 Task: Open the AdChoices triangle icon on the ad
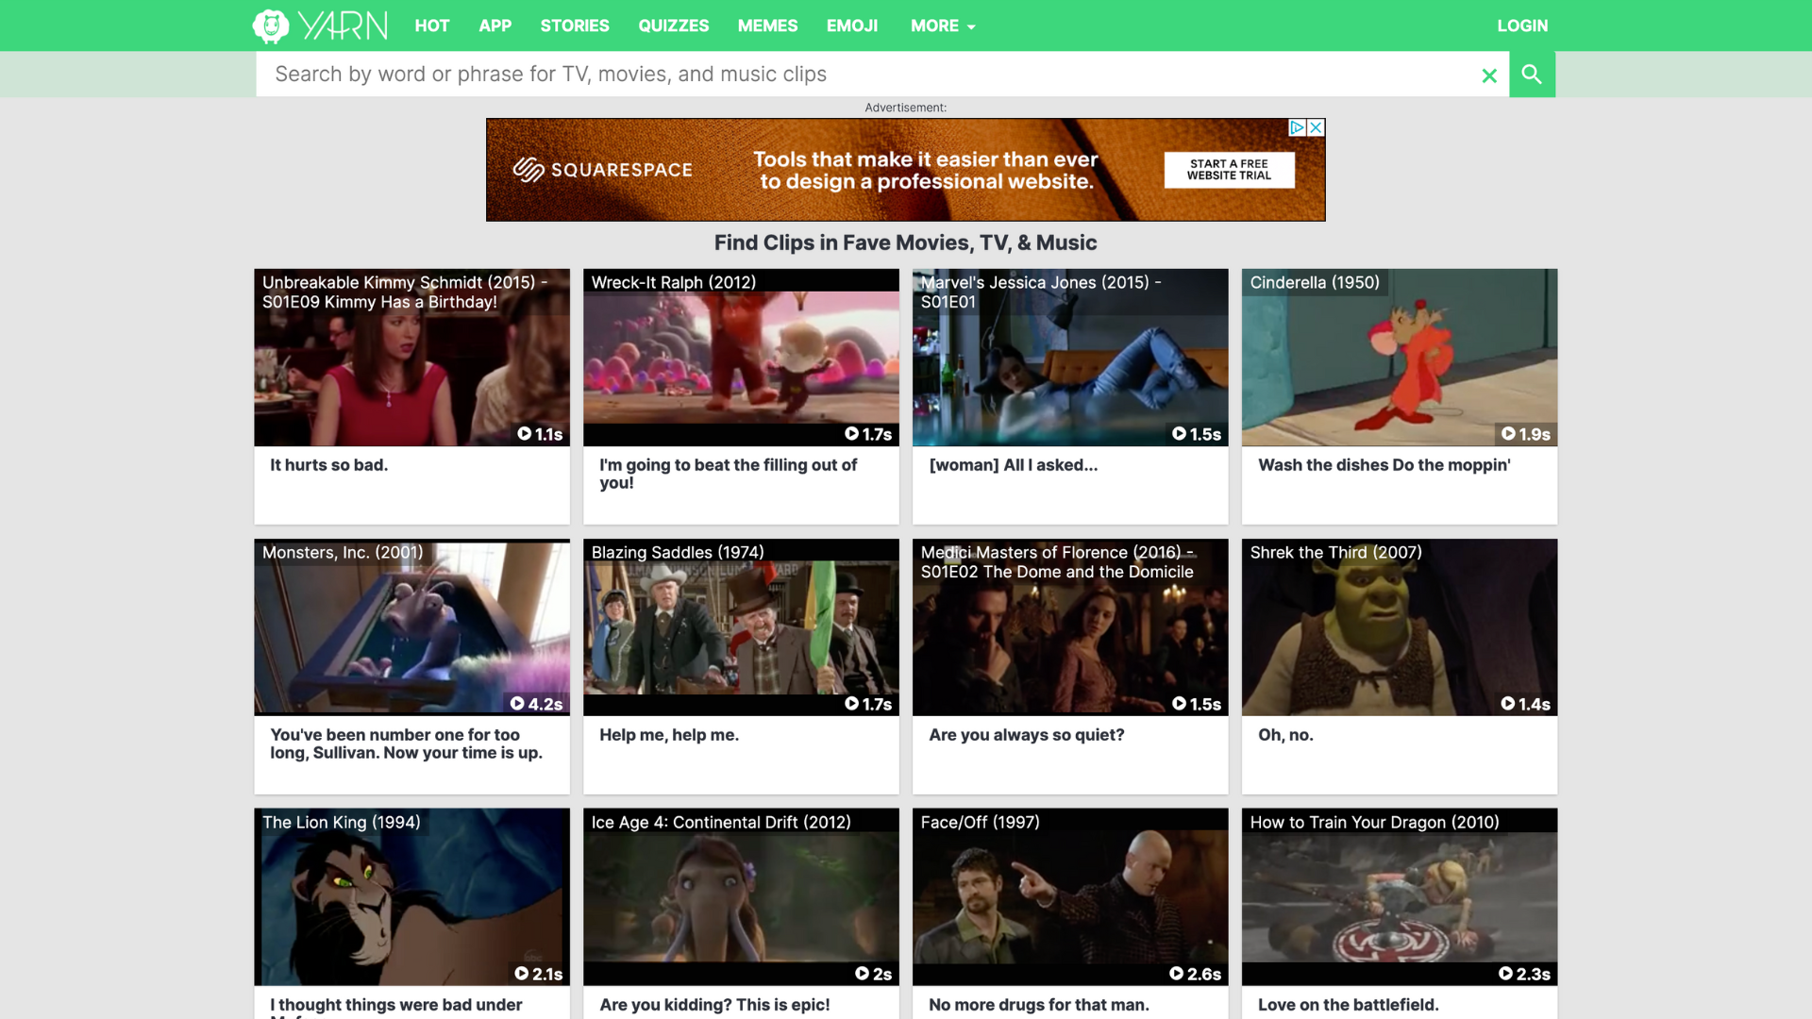pyautogui.click(x=1298, y=127)
